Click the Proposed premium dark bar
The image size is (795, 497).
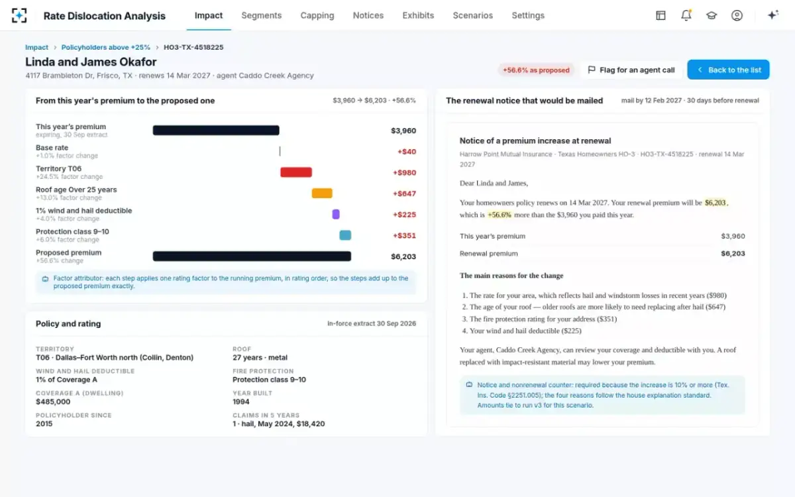pos(252,256)
